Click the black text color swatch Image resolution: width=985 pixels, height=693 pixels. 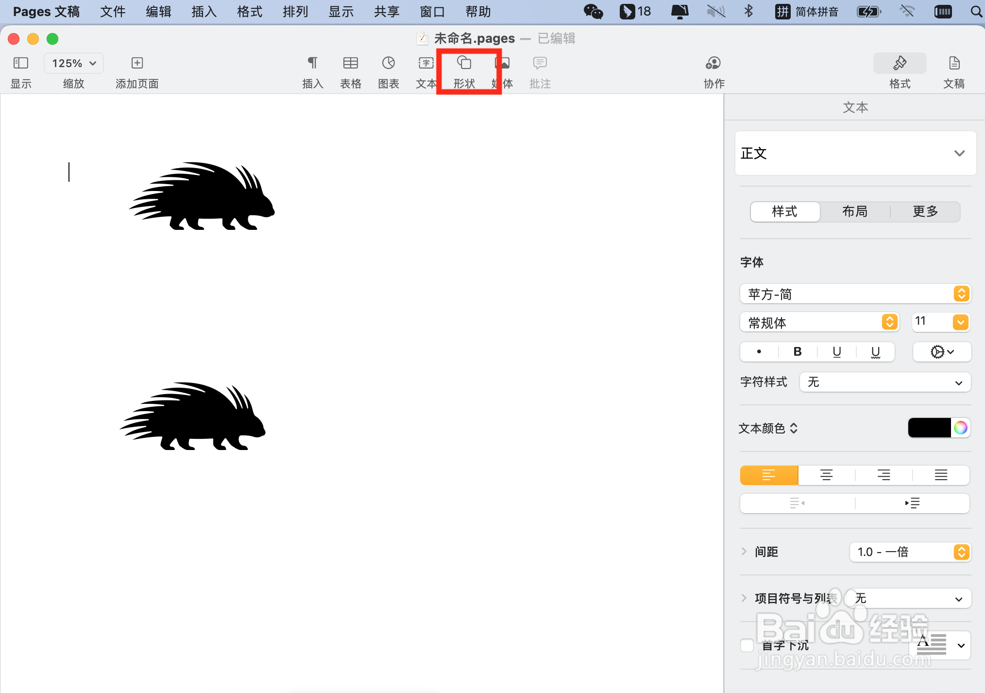tap(929, 428)
